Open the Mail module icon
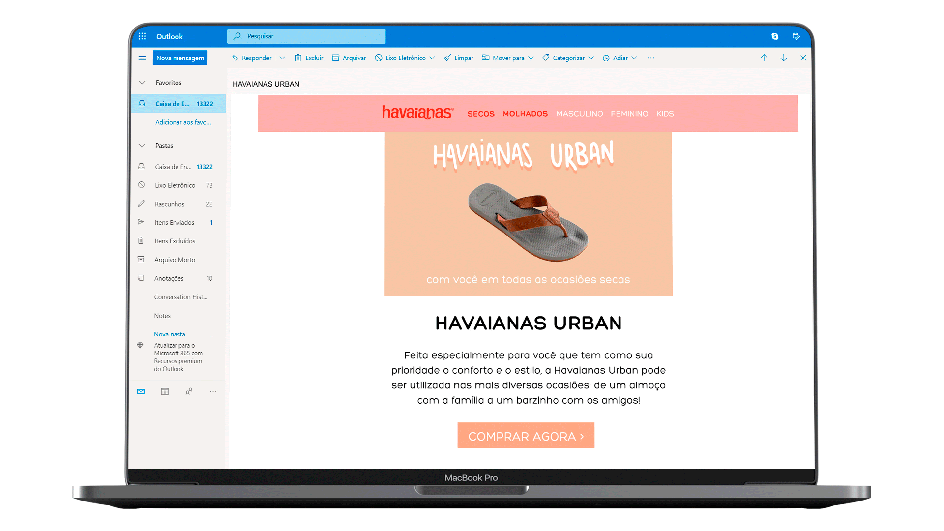 click(x=141, y=391)
